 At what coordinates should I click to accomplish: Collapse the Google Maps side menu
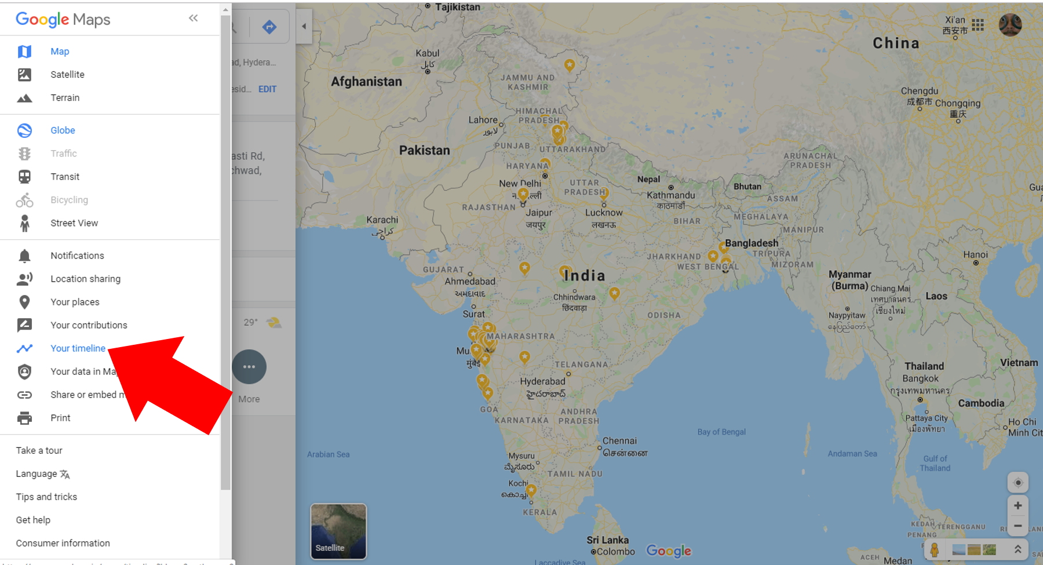tap(194, 18)
